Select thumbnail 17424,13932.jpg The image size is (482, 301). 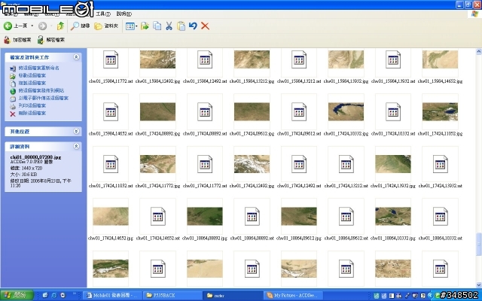393,164
